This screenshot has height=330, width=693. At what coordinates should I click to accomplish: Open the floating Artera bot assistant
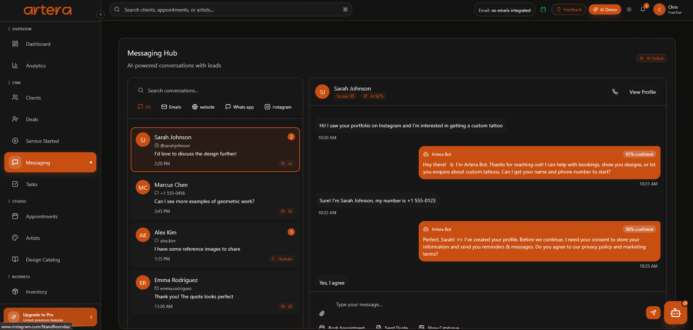coord(675,313)
